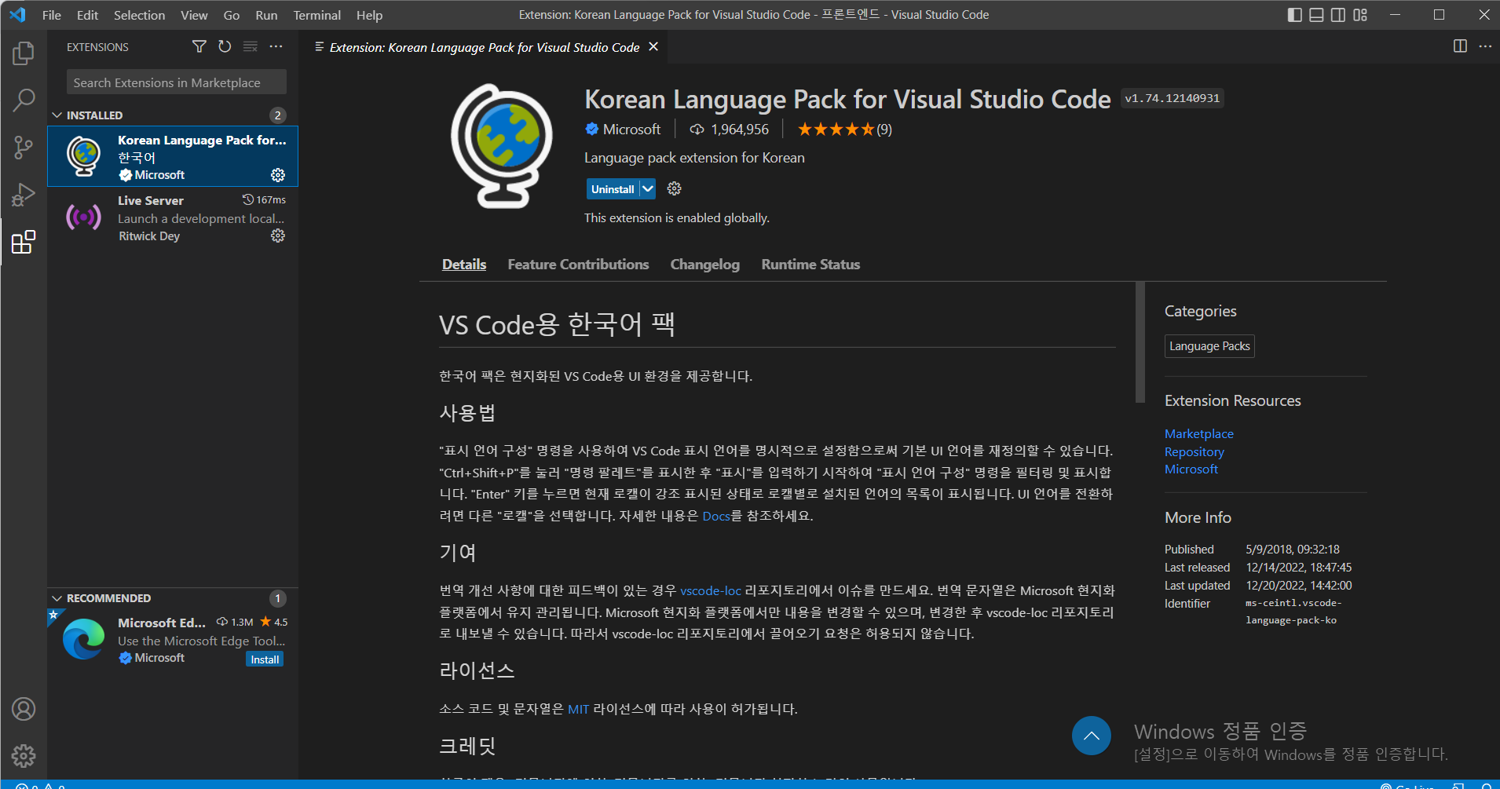Select the Extensions icon in activity bar

pyautogui.click(x=24, y=242)
